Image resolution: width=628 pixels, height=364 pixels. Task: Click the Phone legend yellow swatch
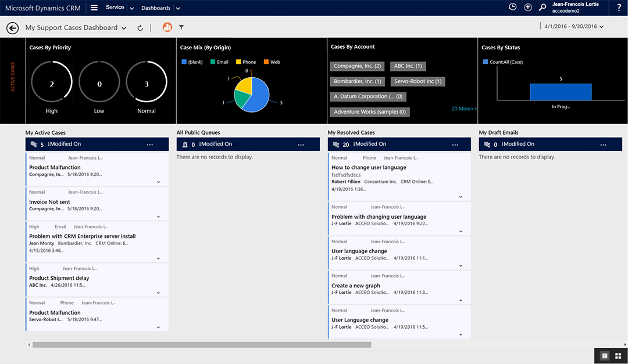click(238, 62)
